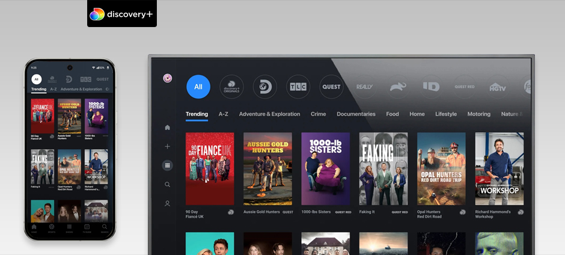The image size is (565, 255).
Task: Switch to the Crime tab on TV
Action: click(x=319, y=114)
